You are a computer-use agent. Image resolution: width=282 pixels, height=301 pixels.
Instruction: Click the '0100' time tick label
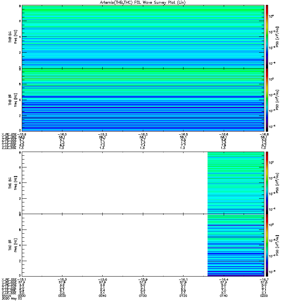(x=143, y=296)
